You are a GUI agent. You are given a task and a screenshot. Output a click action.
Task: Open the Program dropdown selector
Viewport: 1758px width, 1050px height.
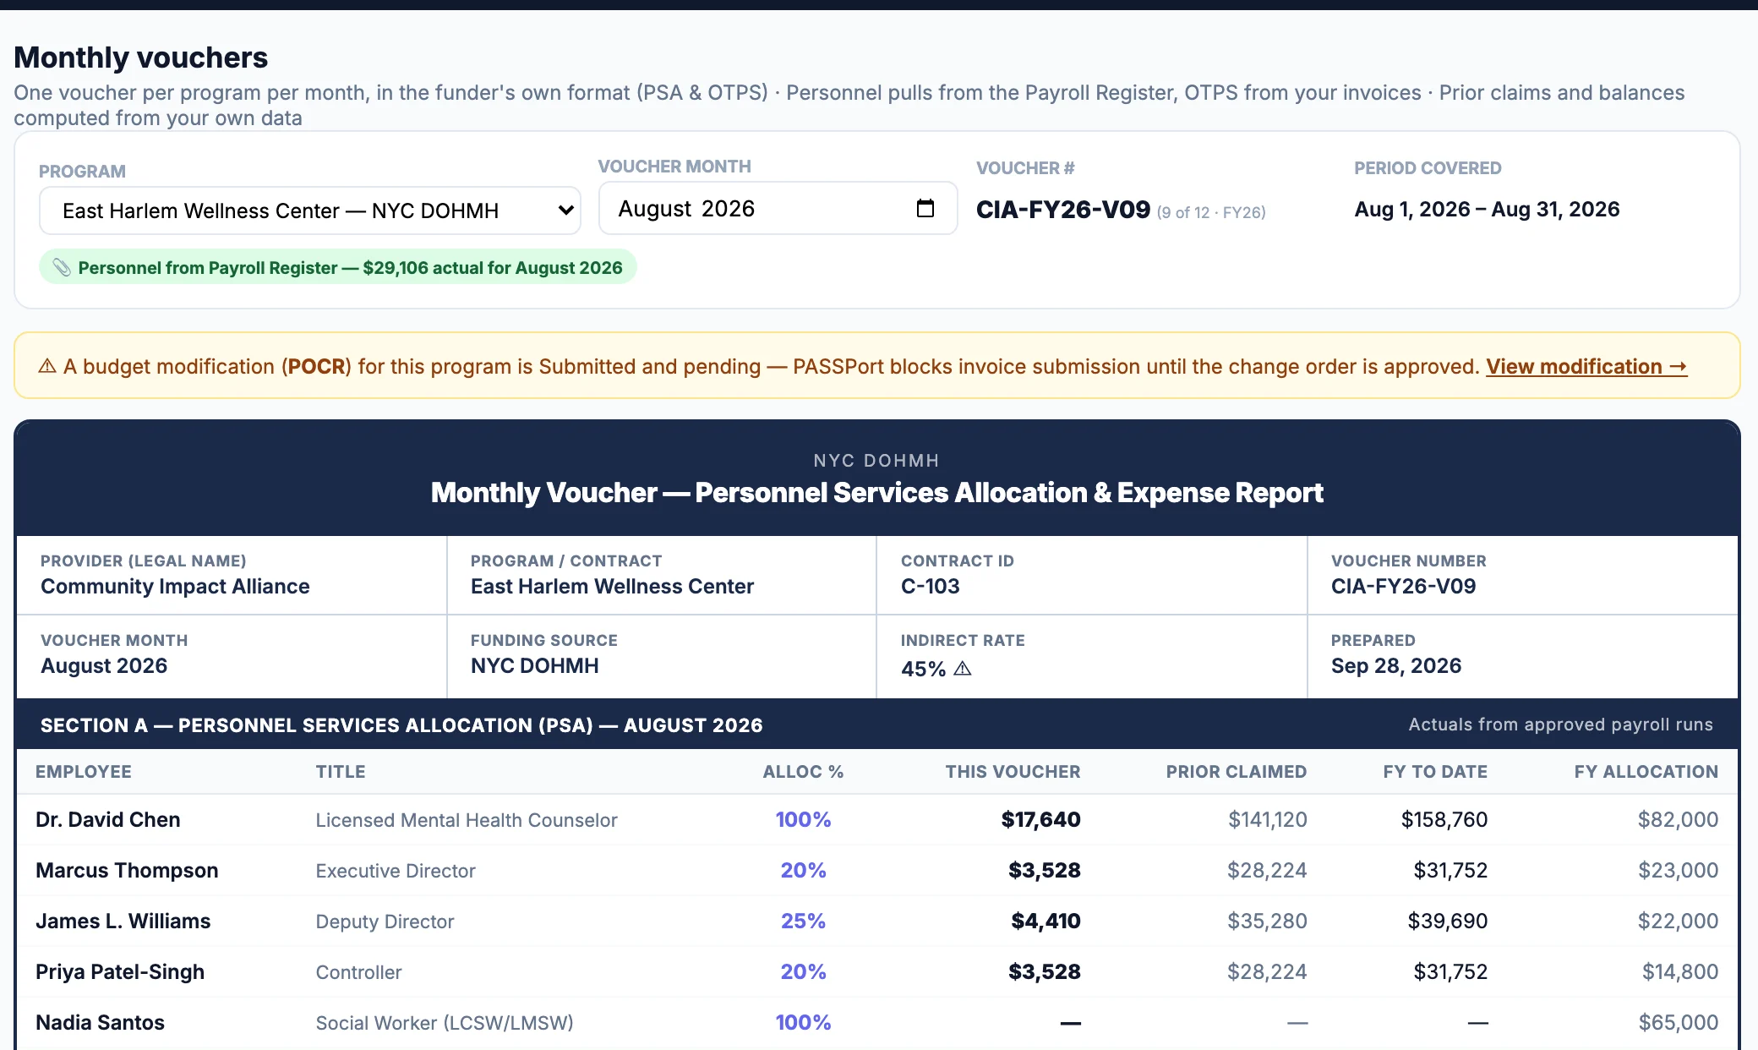click(x=309, y=211)
